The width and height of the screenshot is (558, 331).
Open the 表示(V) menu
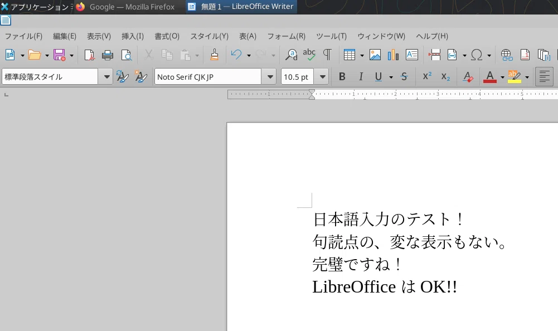click(99, 36)
